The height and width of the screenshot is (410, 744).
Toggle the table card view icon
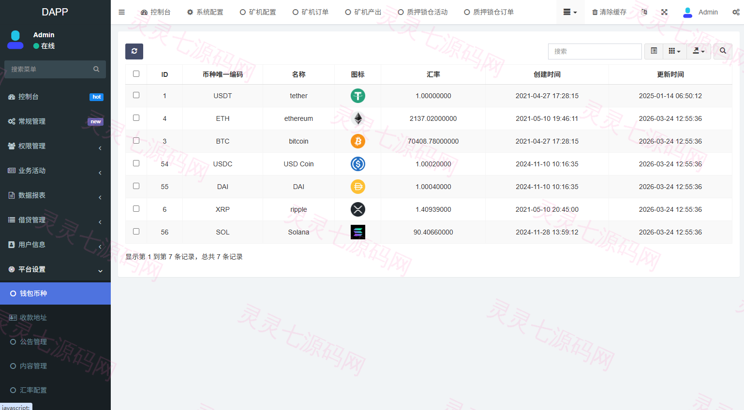pyautogui.click(x=654, y=51)
